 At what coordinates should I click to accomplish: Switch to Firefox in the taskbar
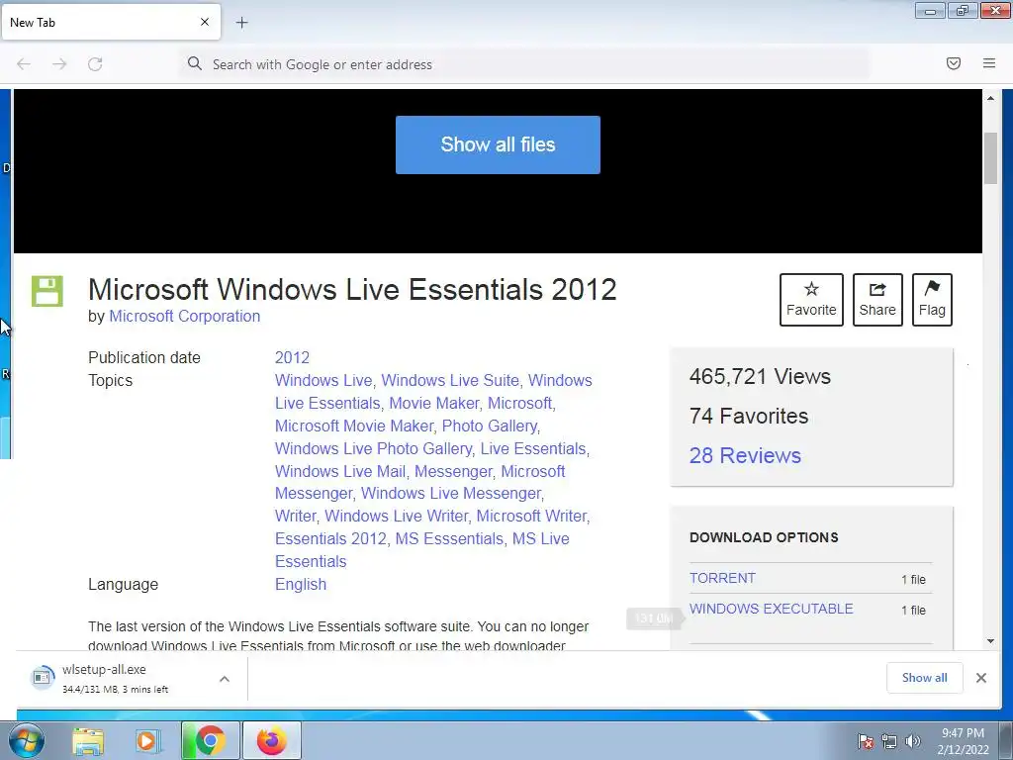coord(271,740)
